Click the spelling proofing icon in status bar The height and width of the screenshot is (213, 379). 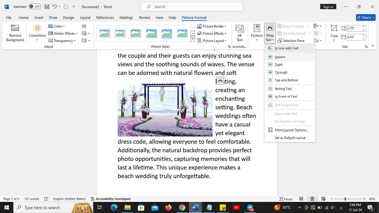[x=46, y=199]
